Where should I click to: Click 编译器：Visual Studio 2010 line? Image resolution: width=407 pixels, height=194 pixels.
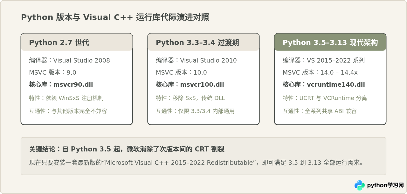196,60
